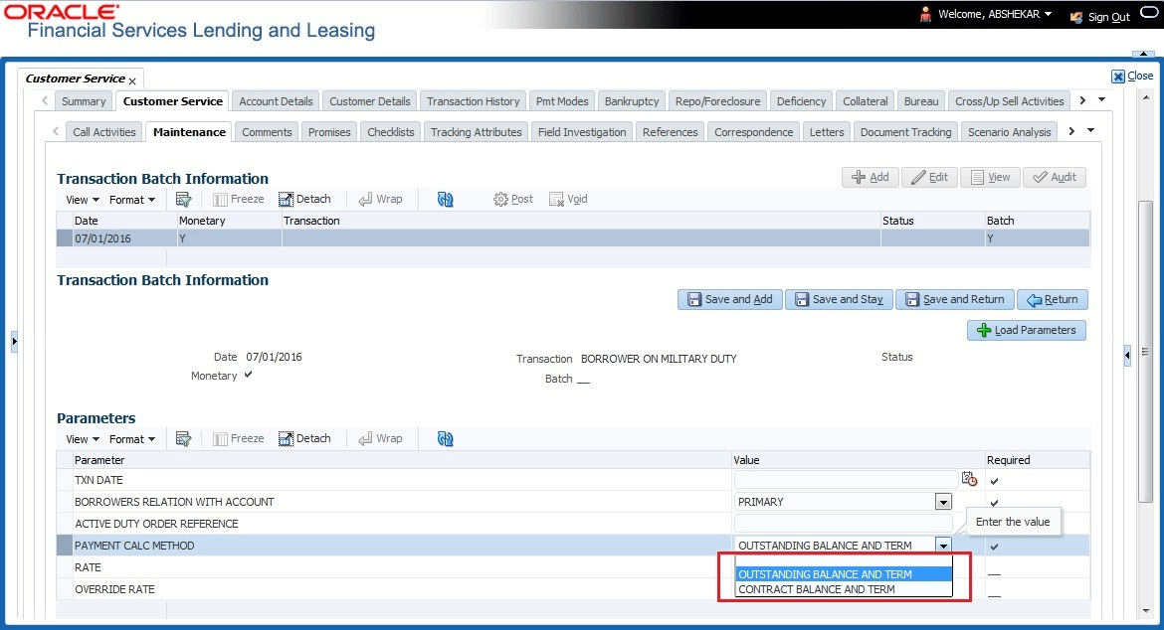Image resolution: width=1164 pixels, height=630 pixels.
Task: Open date picker for TXN DATE
Action: (x=969, y=479)
